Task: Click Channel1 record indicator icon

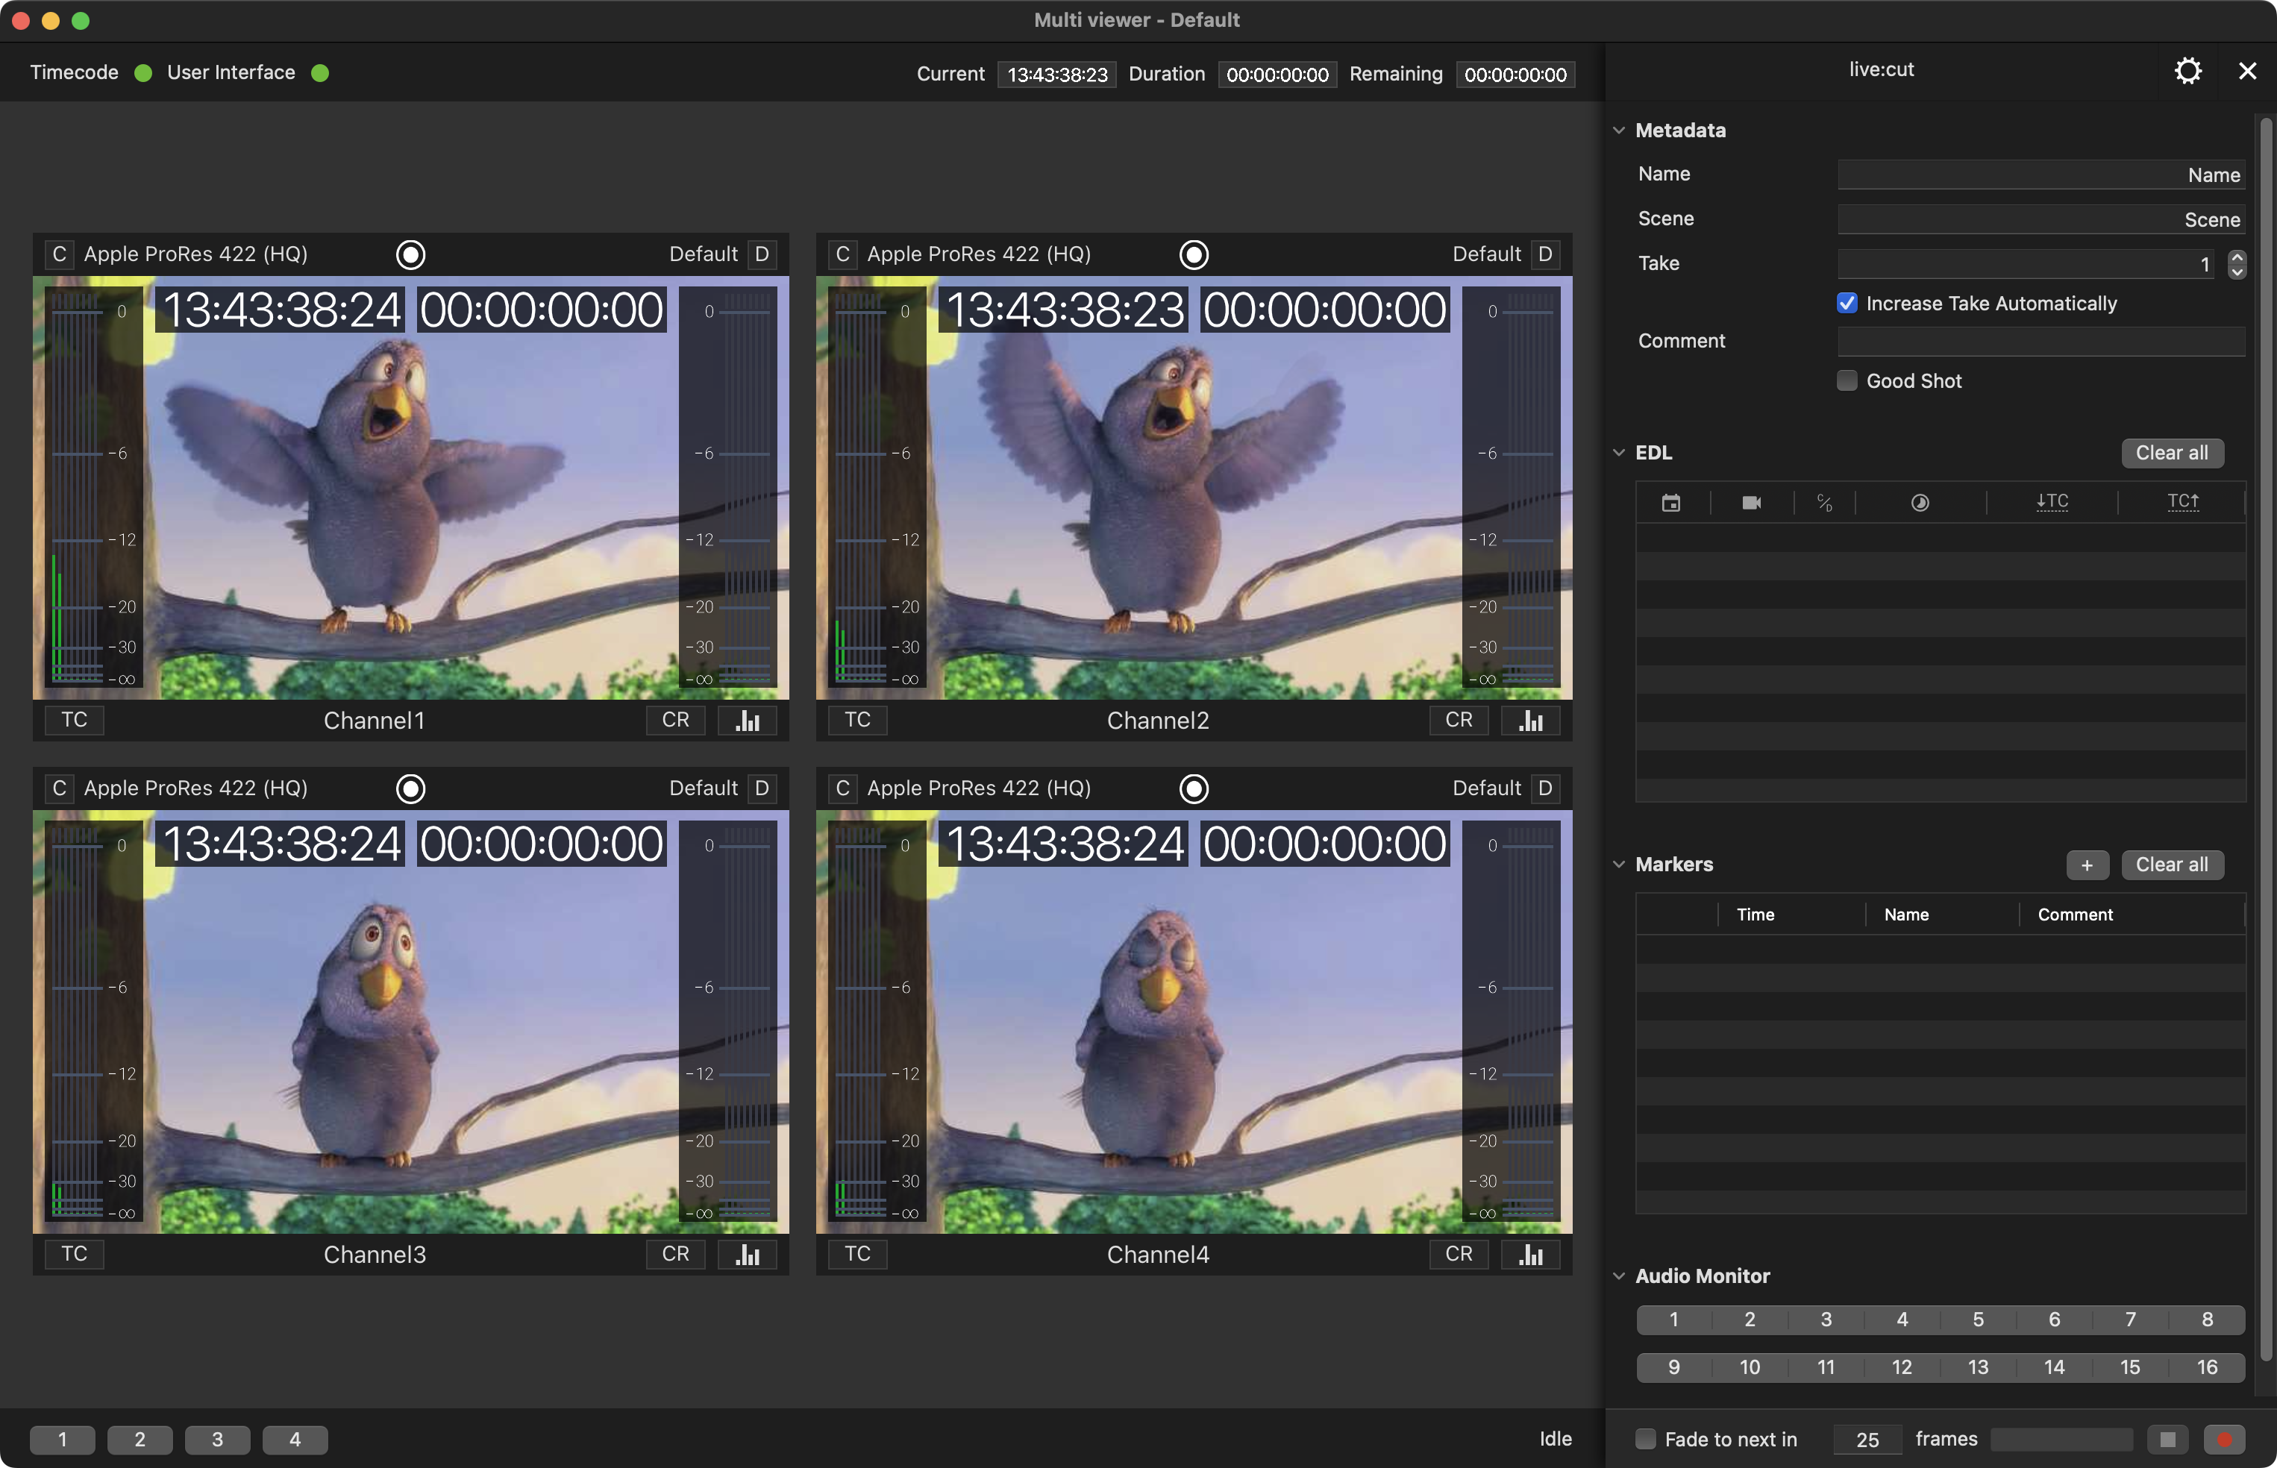Action: [x=411, y=254]
